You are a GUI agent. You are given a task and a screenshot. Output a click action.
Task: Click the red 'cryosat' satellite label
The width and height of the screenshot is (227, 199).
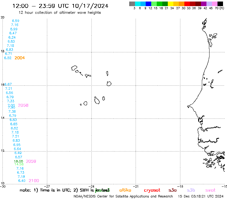(152, 190)
